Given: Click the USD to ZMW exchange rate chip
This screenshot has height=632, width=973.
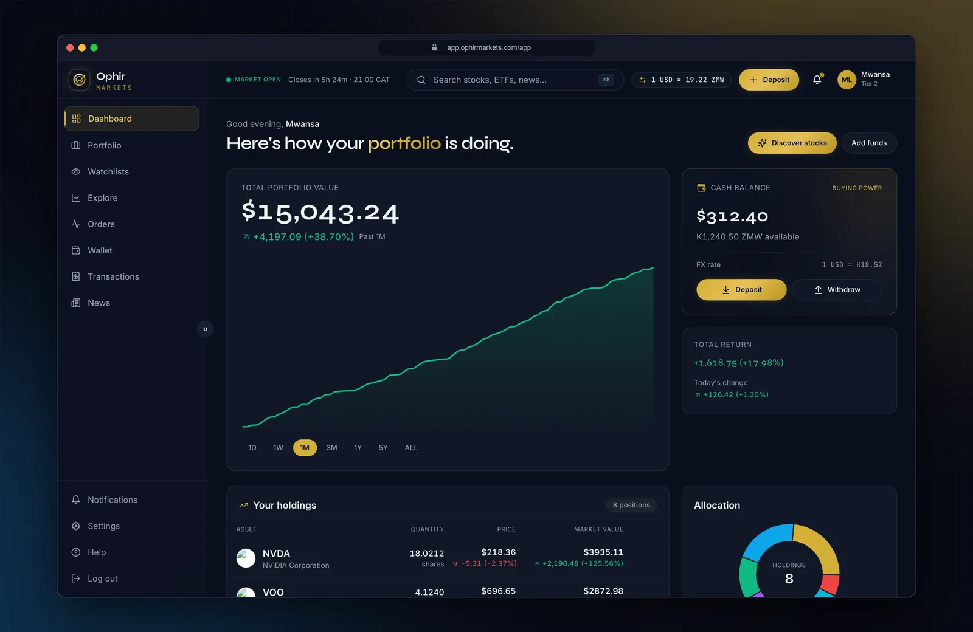Looking at the screenshot, I should [682, 80].
